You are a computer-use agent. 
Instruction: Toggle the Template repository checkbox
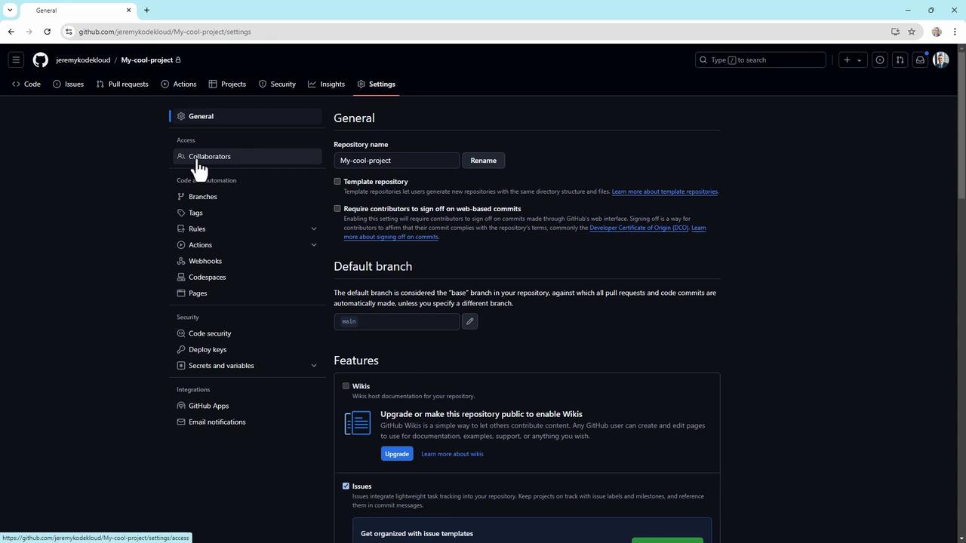(x=337, y=182)
